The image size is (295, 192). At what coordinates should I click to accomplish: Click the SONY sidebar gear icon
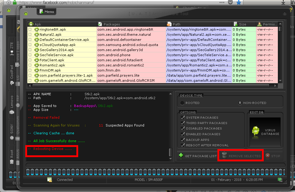pos(12,138)
